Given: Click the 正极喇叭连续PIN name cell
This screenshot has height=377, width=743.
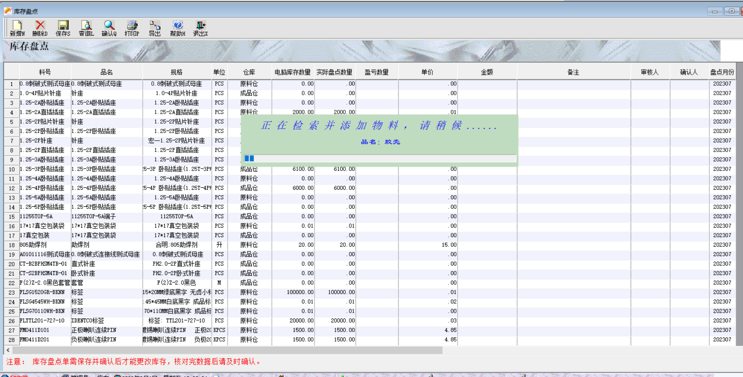Looking at the screenshot, I should pos(107,330).
